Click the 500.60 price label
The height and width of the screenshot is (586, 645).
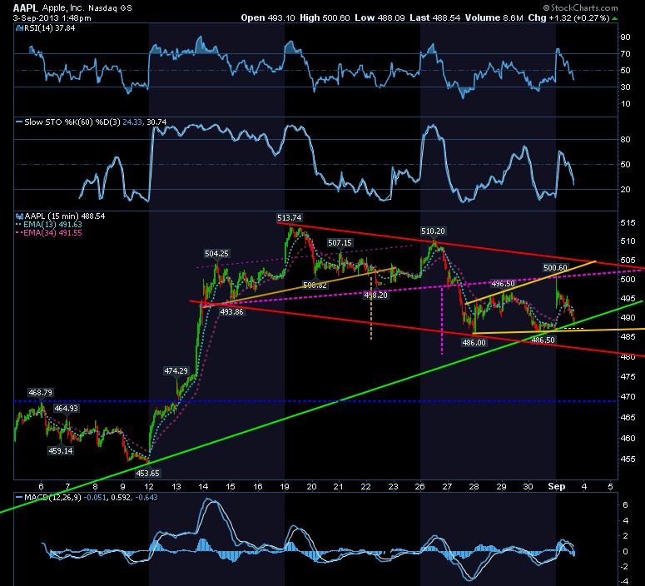tap(555, 268)
